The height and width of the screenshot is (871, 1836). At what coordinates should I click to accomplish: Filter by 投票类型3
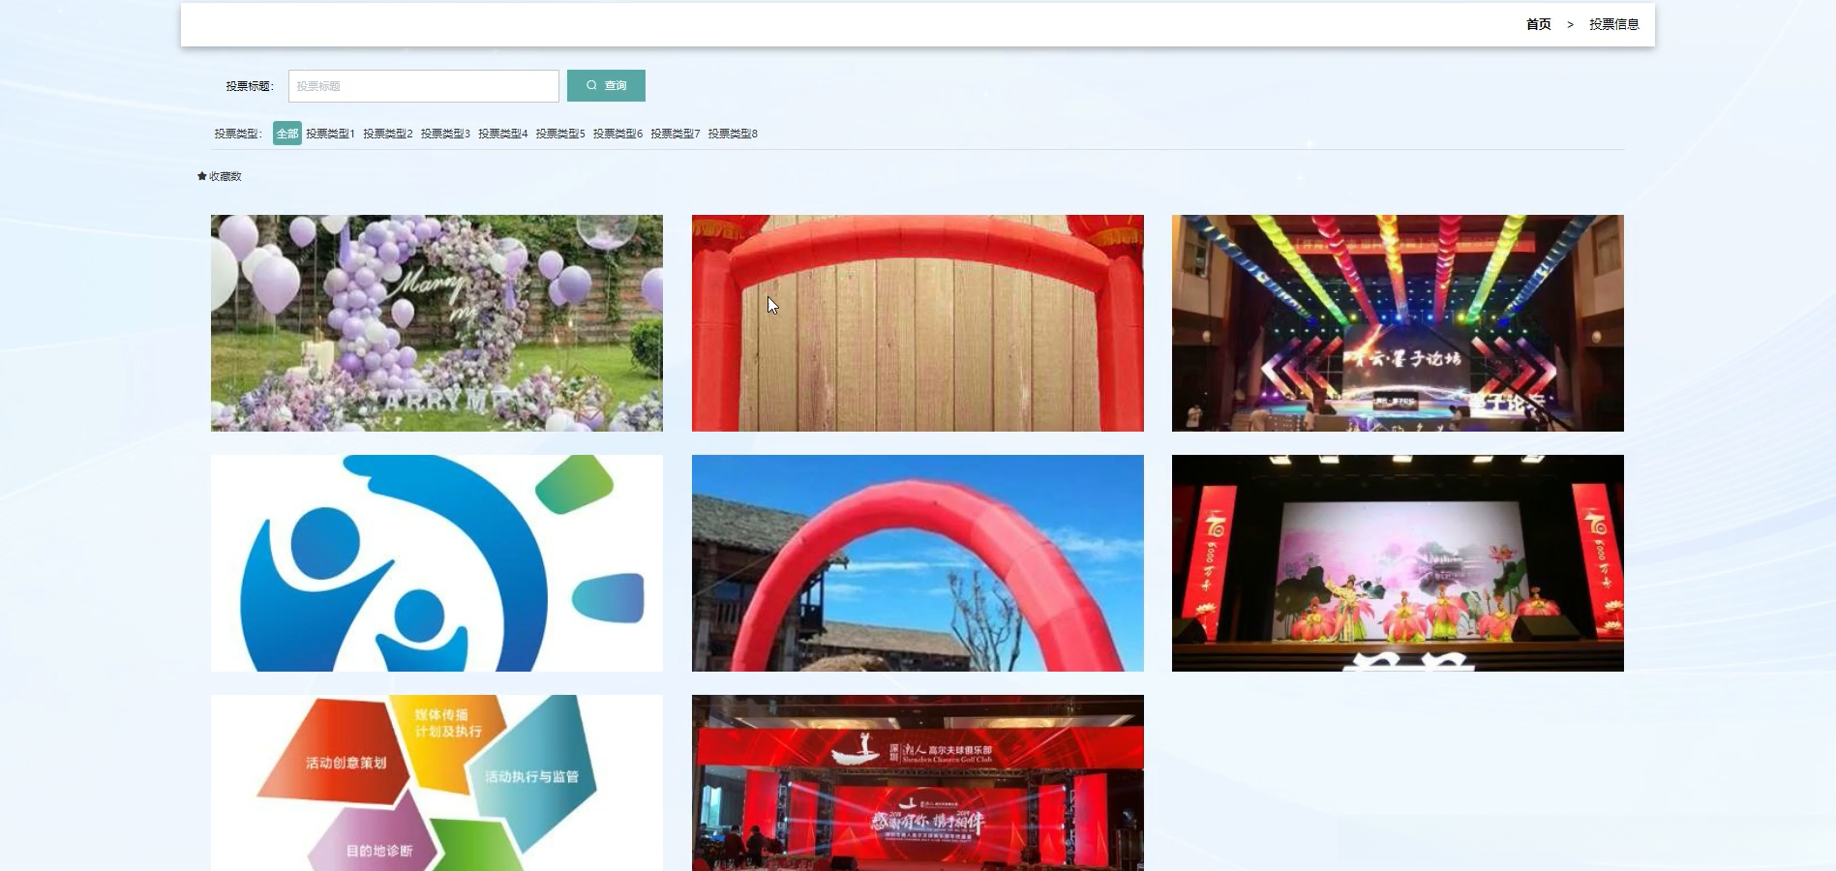click(x=445, y=134)
